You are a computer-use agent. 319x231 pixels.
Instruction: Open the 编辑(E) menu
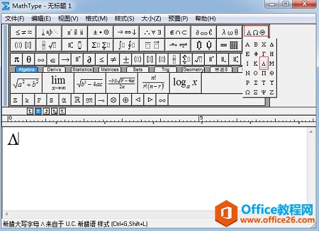coord(41,19)
